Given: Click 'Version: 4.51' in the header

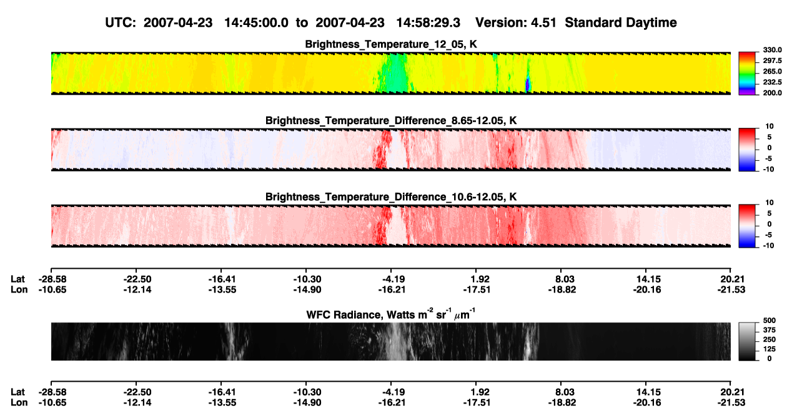Looking at the screenshot, I should pos(515,22).
